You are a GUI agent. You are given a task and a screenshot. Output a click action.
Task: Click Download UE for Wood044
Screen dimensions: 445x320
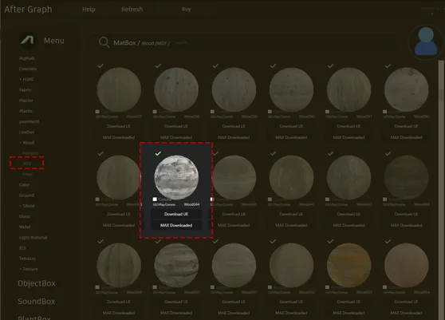[176, 214]
